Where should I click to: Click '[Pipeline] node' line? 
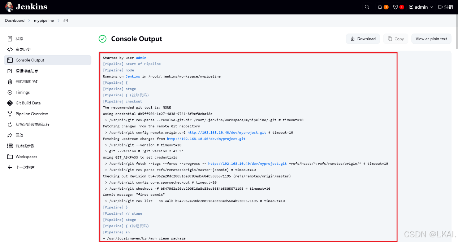[118, 70]
